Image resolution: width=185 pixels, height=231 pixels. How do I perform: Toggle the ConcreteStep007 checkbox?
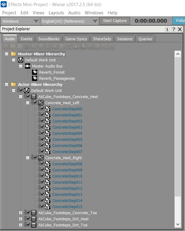coord(43,151)
